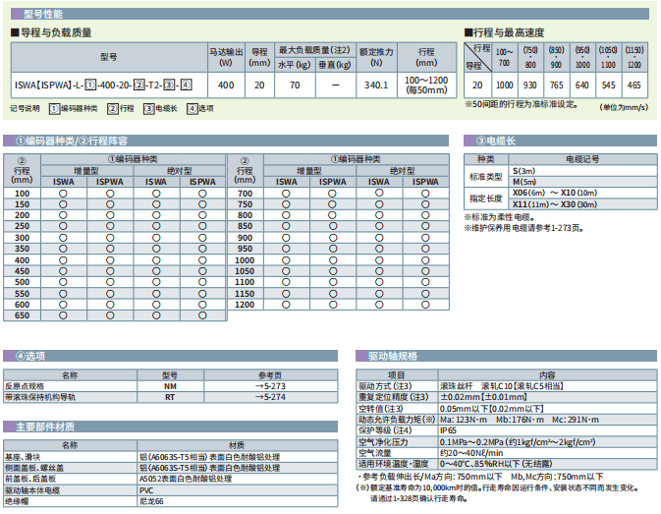Click the 1150 stroke row label
661x514 pixels.
[245, 294]
